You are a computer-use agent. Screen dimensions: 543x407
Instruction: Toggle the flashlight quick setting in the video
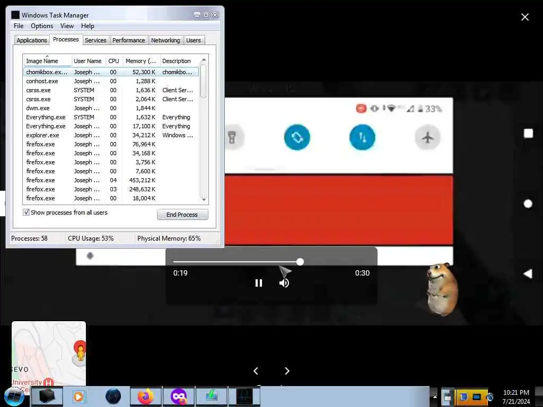[232, 137]
